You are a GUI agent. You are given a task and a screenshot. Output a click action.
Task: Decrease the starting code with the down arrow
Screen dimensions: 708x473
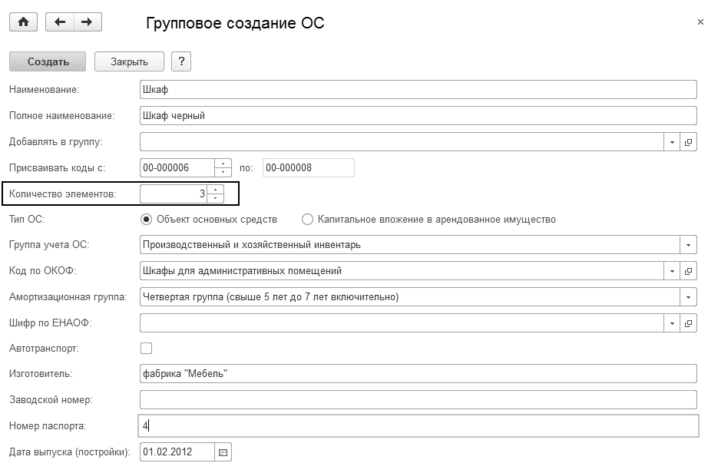[223, 172]
